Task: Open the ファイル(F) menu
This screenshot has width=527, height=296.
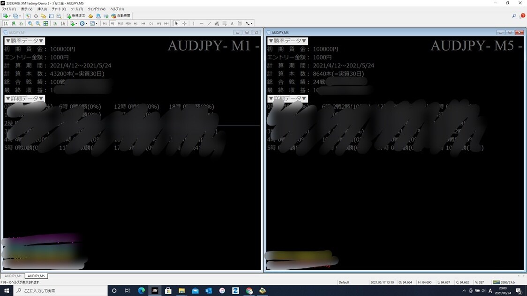Action: [9, 9]
